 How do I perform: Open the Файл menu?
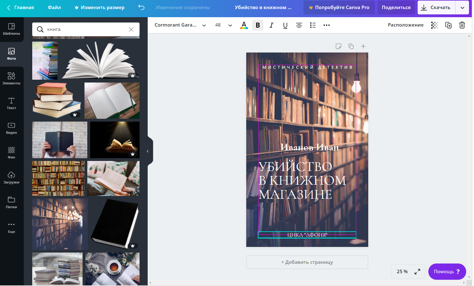54,8
